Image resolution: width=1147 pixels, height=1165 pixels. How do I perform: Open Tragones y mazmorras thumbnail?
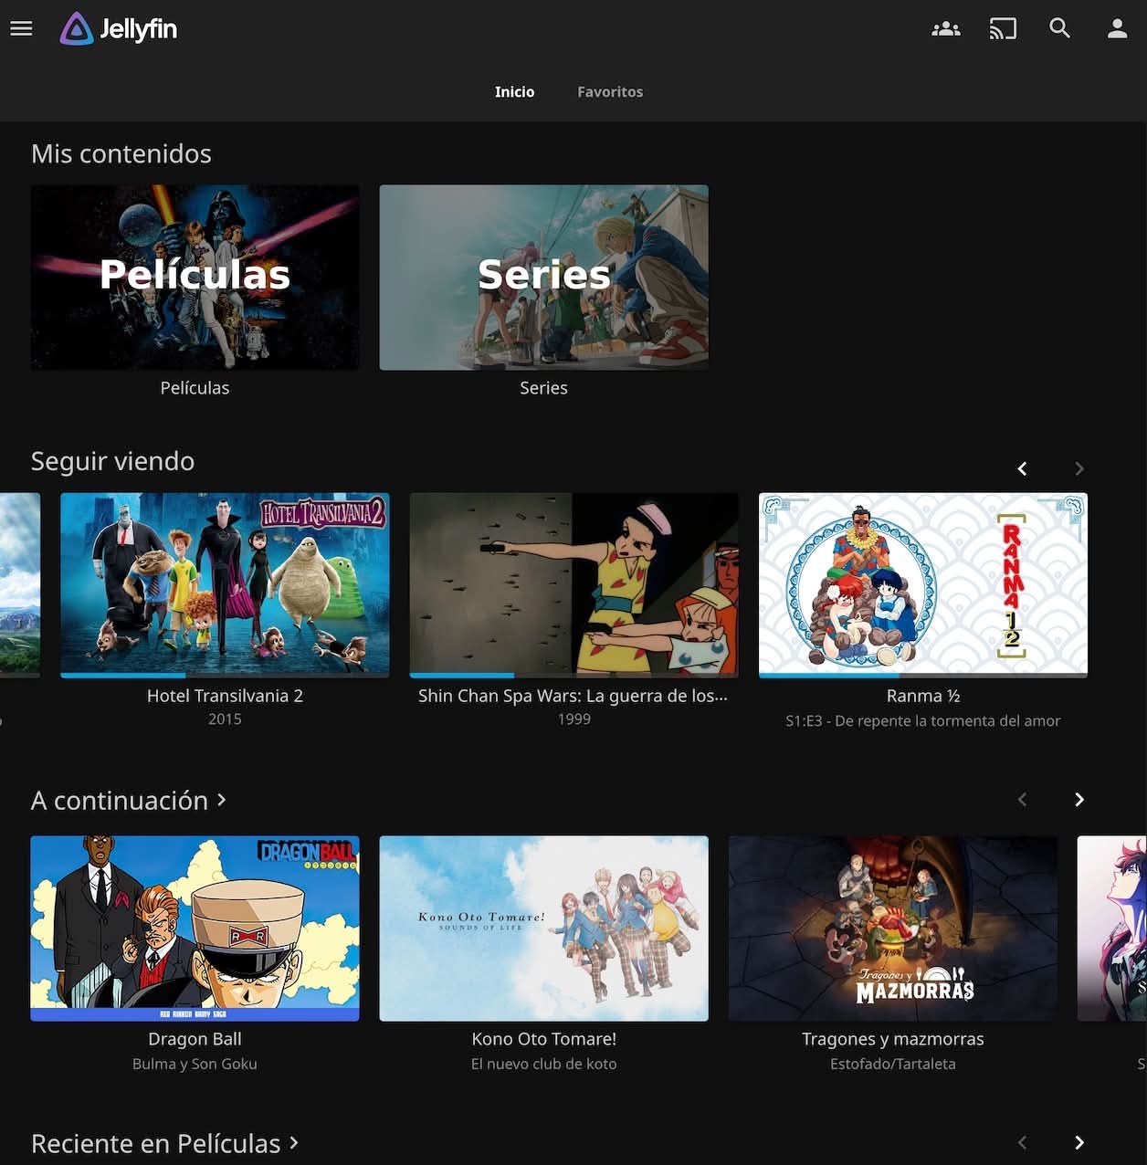click(x=892, y=928)
